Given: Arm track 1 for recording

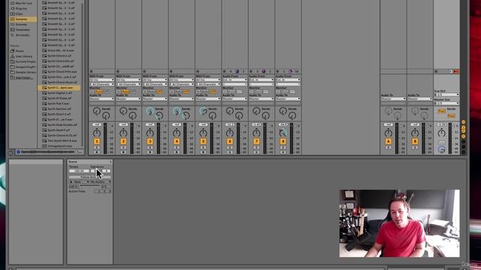Looking at the screenshot, I should pyautogui.click(x=97, y=151).
